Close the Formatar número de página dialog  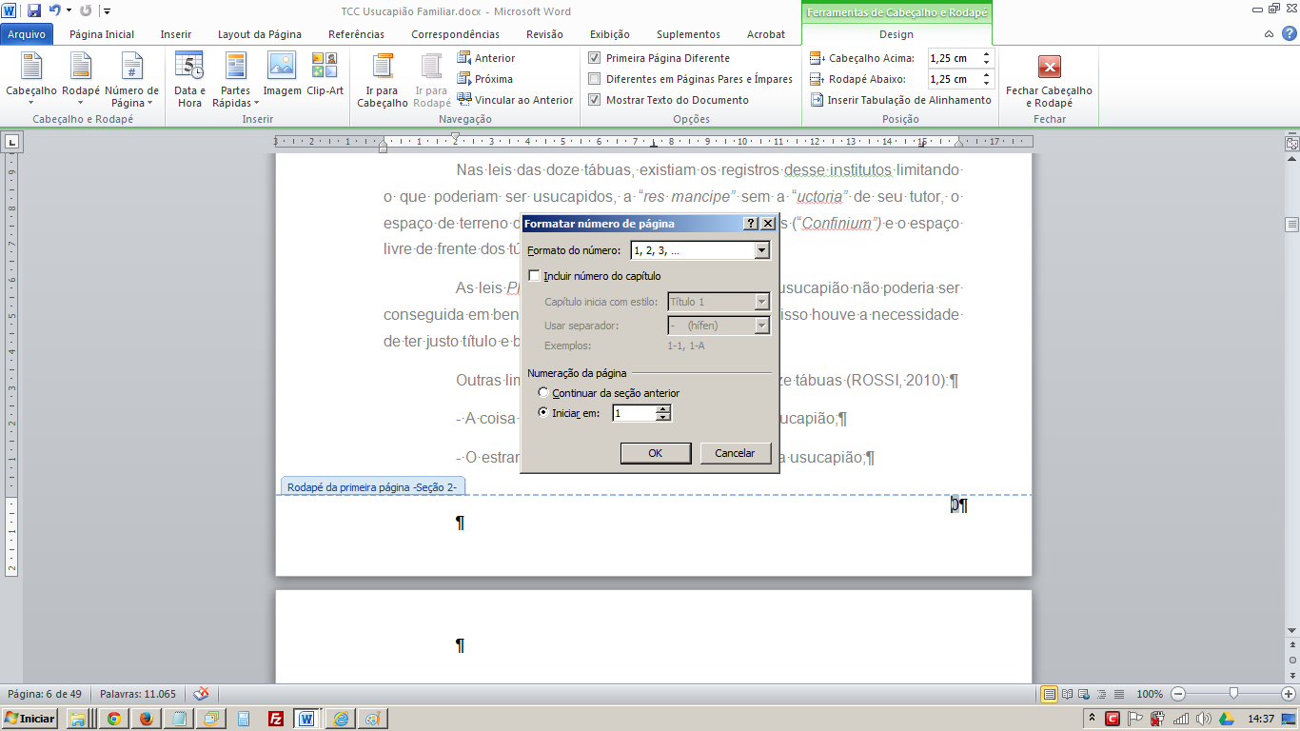click(x=768, y=224)
